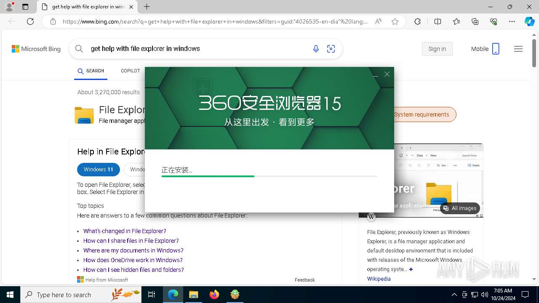This screenshot has height=303, width=539.
Task: Minimize the 360 browser installer
Action: click(x=376, y=74)
